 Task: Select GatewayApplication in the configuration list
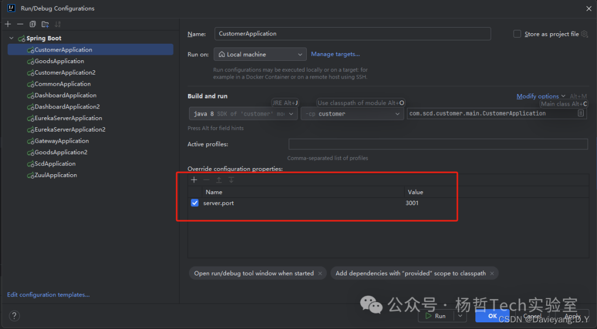(x=61, y=141)
